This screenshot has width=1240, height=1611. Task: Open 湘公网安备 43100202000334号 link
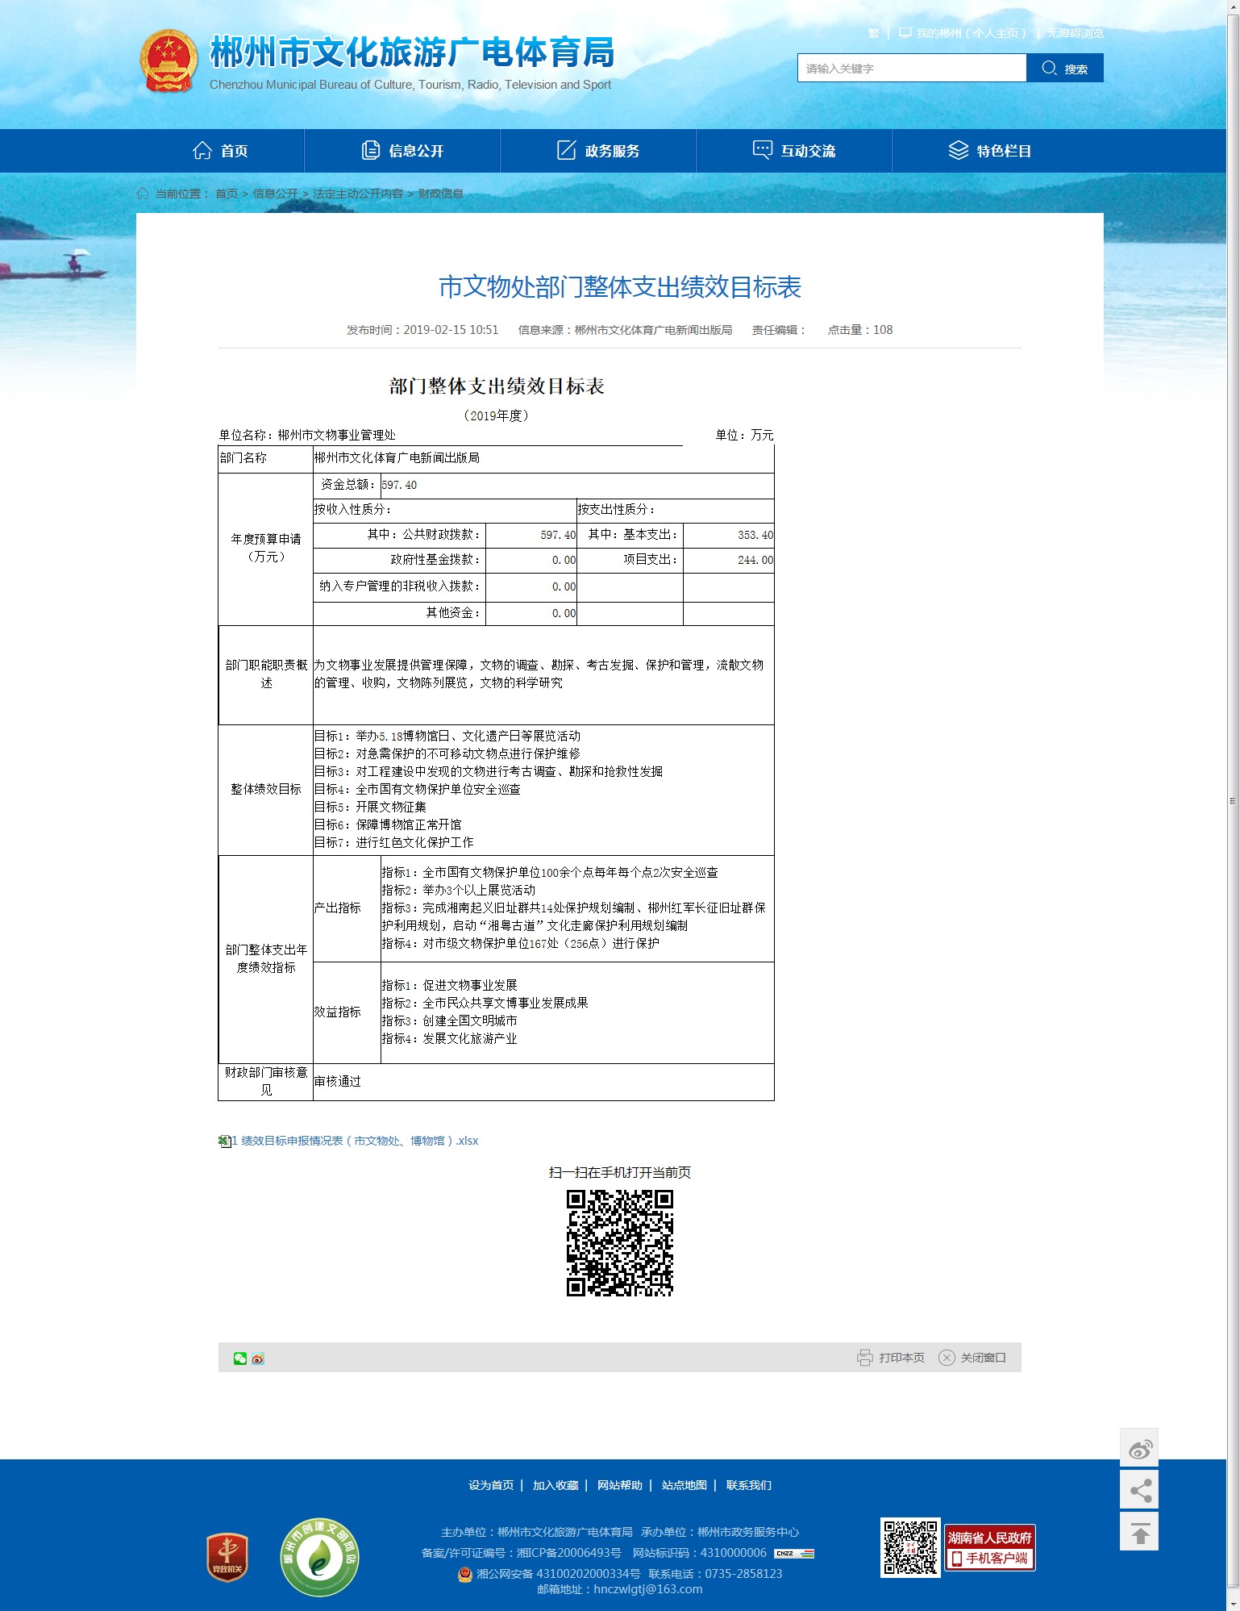click(x=559, y=1574)
